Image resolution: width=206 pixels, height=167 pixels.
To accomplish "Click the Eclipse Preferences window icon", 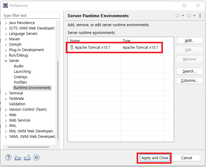I will click(5, 5).
